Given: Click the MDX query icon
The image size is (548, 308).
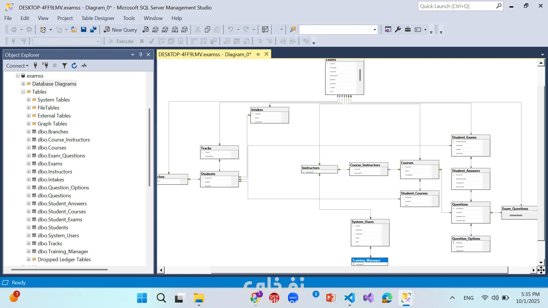Looking at the screenshot, I should pos(155,30).
